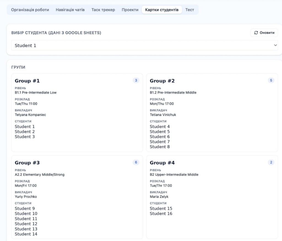
Task: Click the Оновити refresh button
Action: click(264, 33)
